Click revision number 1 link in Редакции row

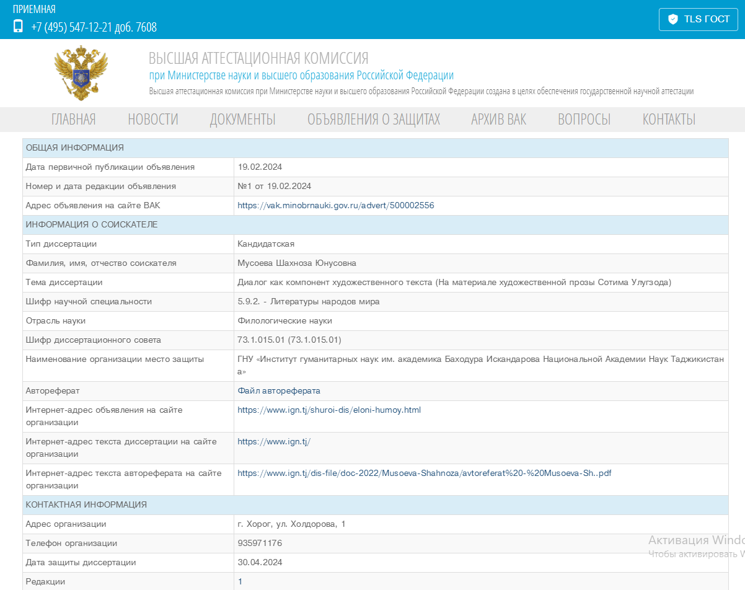240,582
